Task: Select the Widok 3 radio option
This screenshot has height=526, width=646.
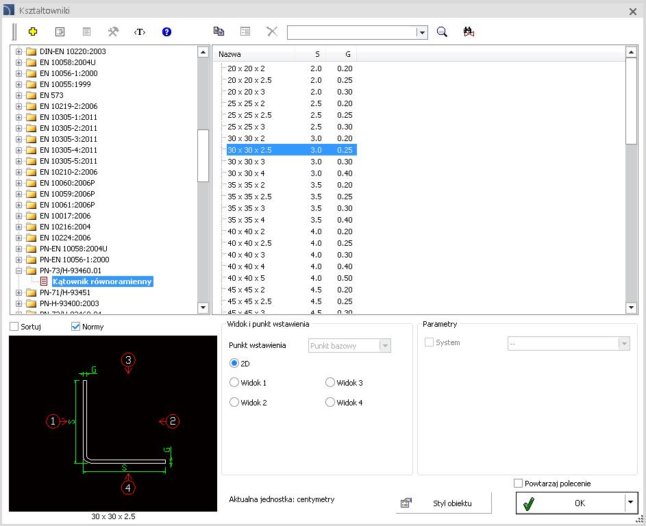Action: coord(330,382)
